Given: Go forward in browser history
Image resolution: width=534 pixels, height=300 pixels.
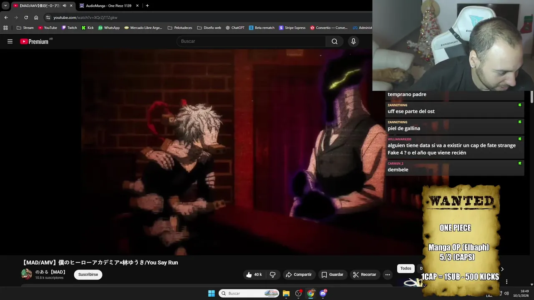Looking at the screenshot, I should pos(16,17).
